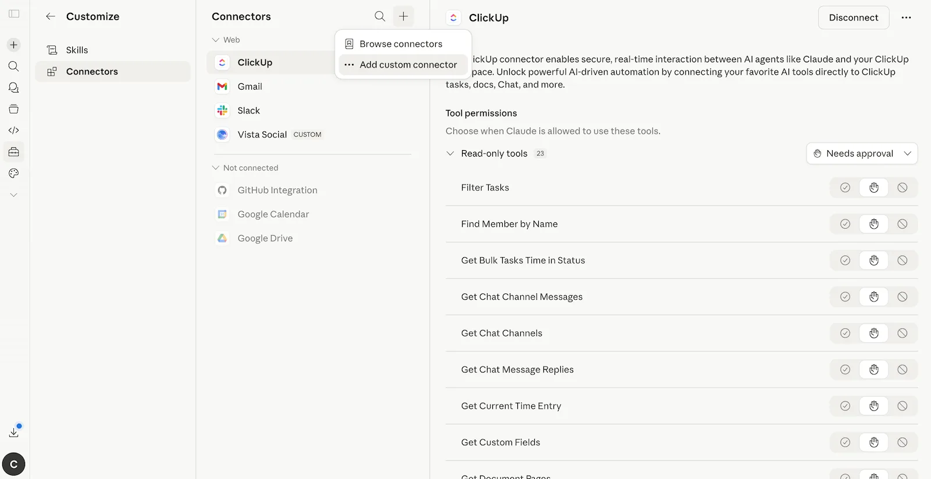
Task: Open the user avatar C menu
Action: [x=14, y=464]
